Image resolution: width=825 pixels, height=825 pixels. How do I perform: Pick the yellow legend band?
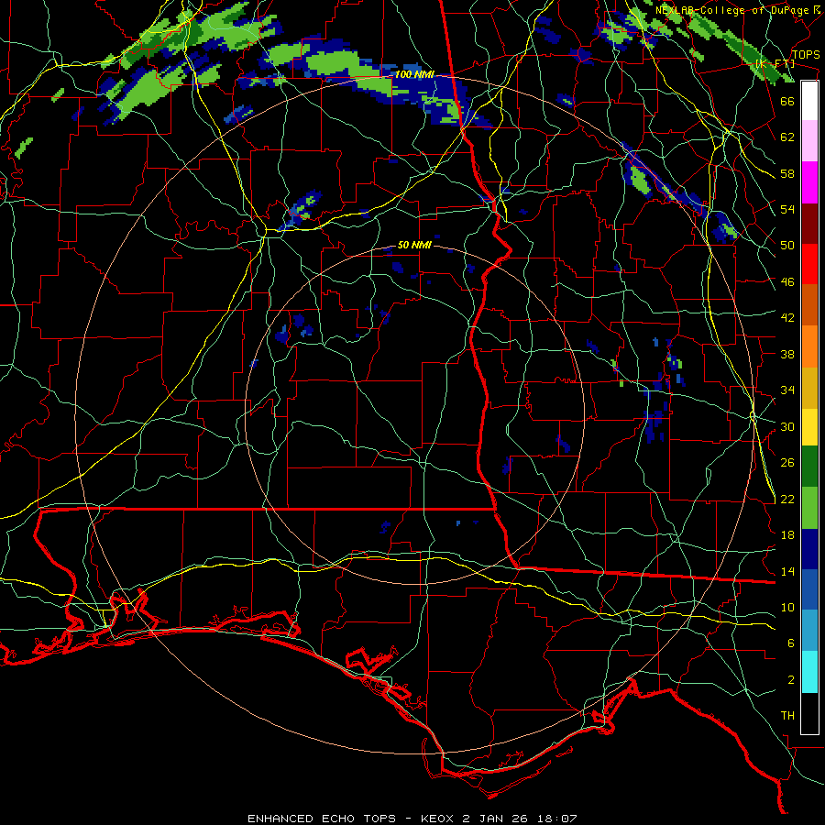pos(809,426)
